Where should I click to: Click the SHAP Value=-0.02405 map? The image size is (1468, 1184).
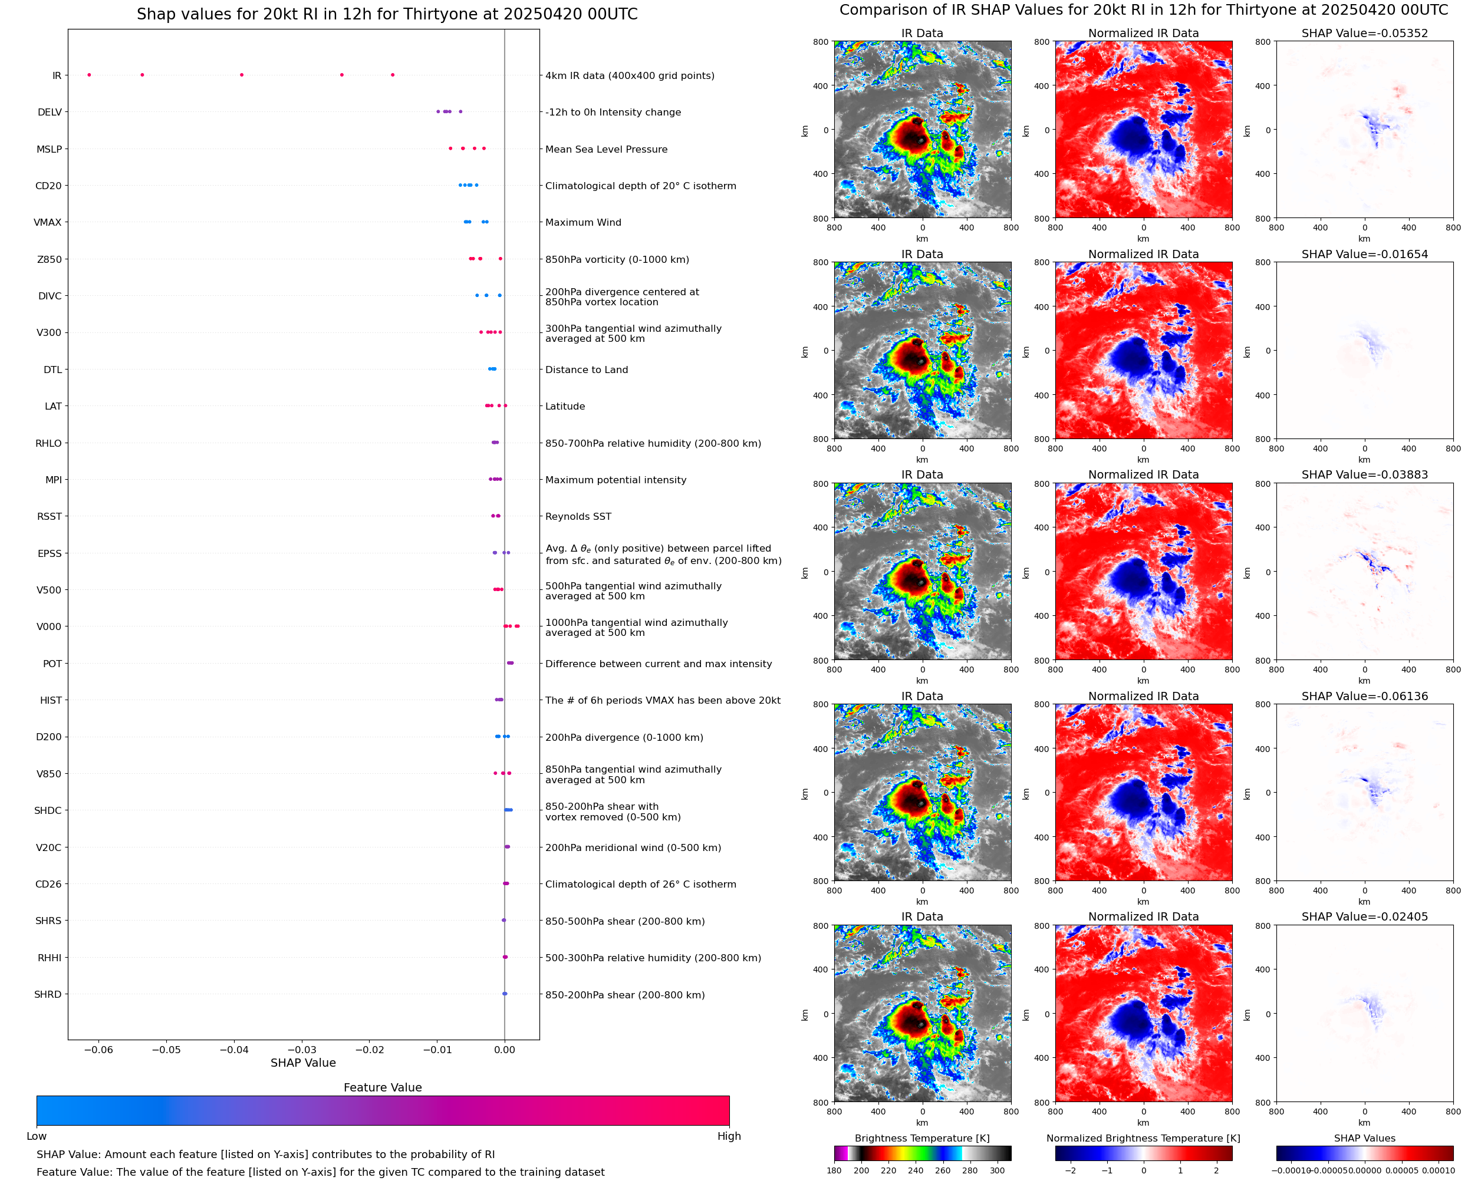pos(1364,1014)
